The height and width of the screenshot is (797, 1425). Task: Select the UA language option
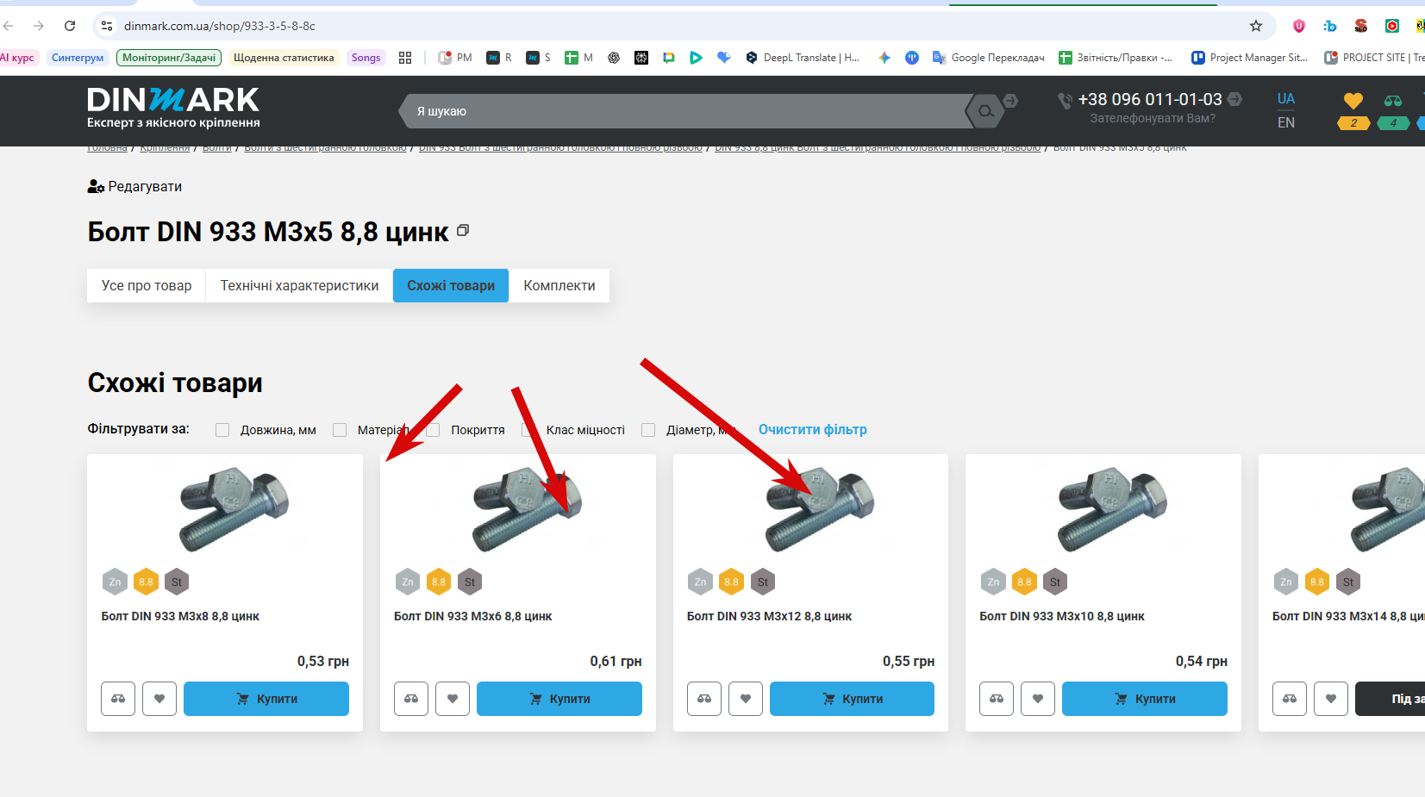pyautogui.click(x=1286, y=98)
